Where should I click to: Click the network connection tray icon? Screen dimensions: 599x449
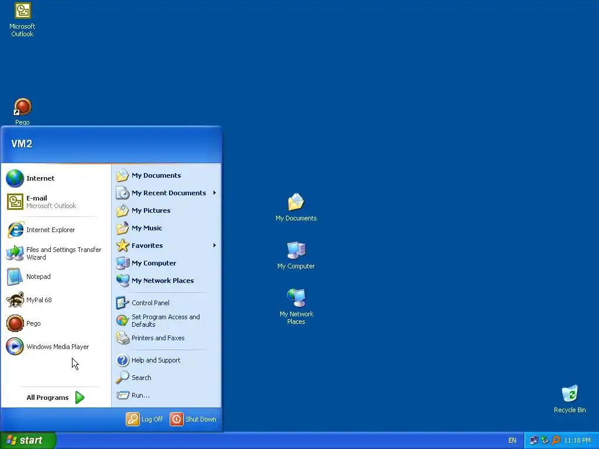click(533, 441)
